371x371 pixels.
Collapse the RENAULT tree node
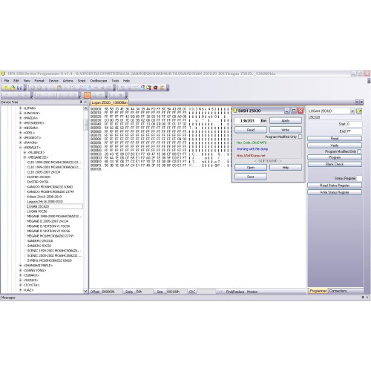coord(21,148)
